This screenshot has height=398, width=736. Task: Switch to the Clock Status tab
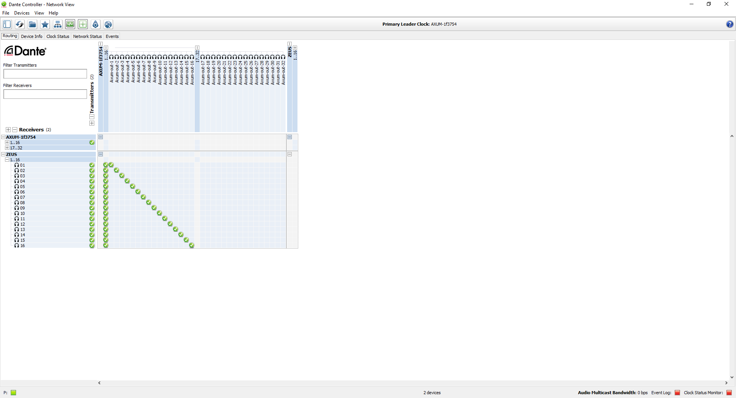coord(58,36)
